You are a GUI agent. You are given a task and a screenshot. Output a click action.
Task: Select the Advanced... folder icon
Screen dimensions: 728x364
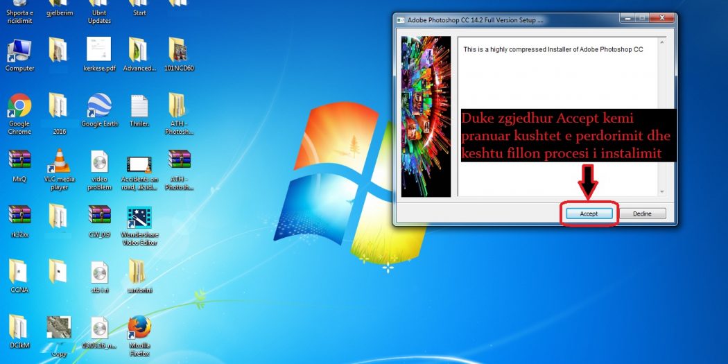139,55
